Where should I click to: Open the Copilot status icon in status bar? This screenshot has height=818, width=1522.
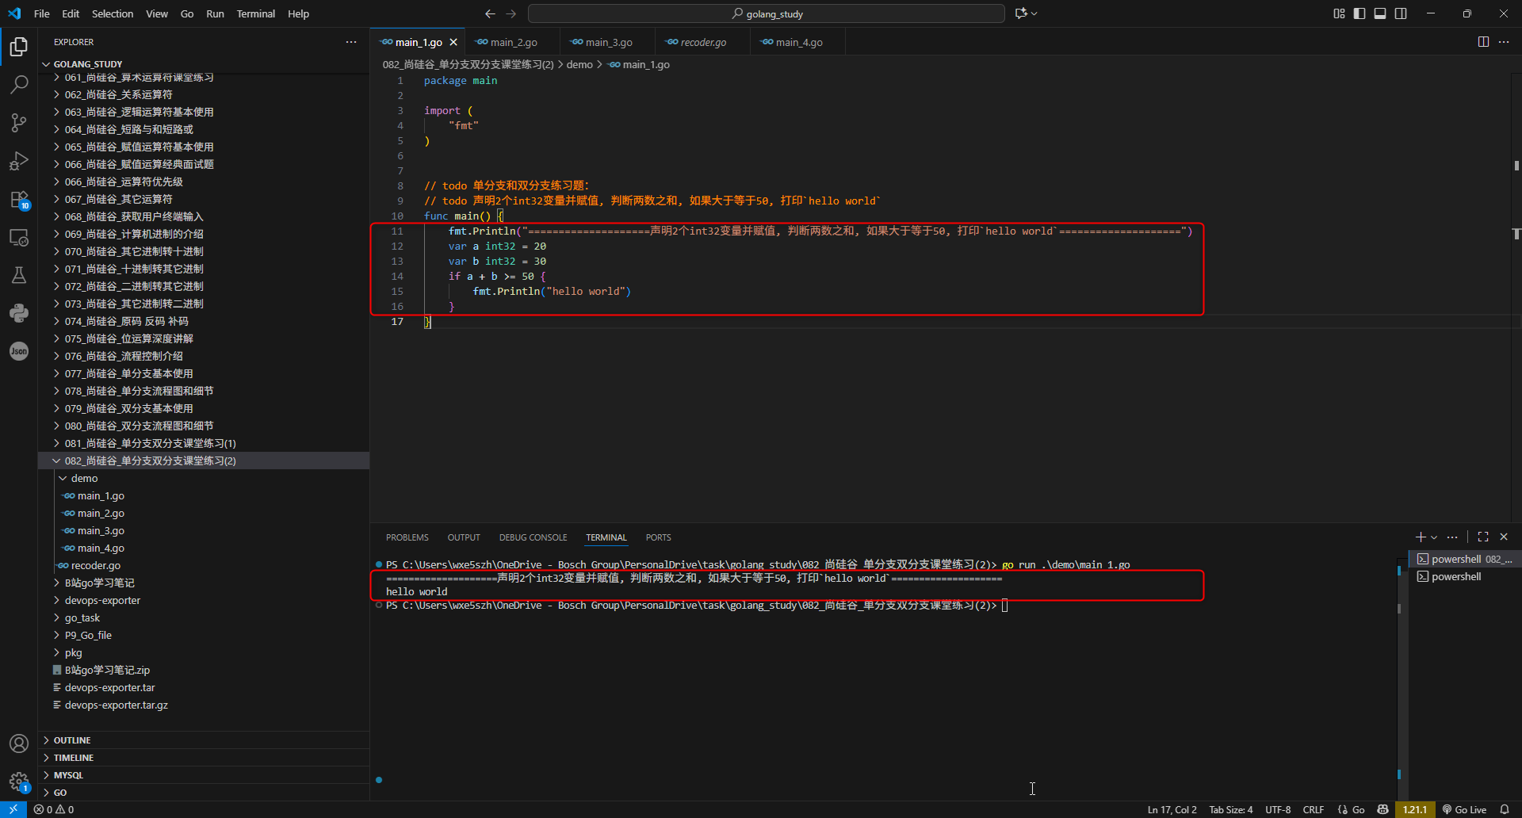click(x=1383, y=809)
